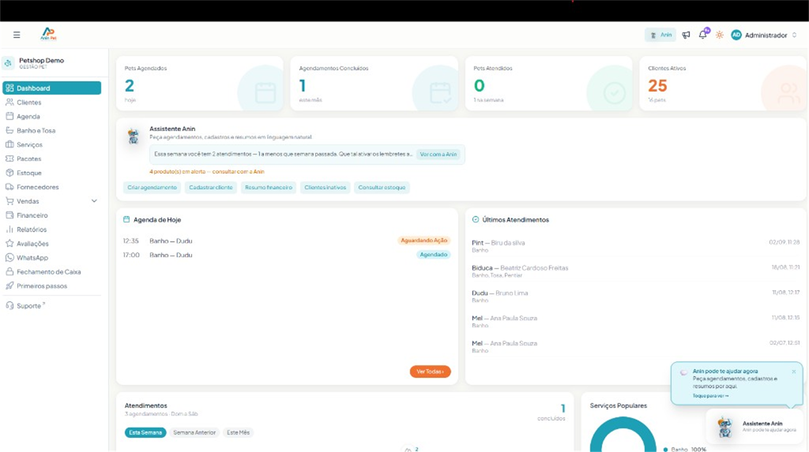Open the Administrador account dropdown

pos(765,35)
